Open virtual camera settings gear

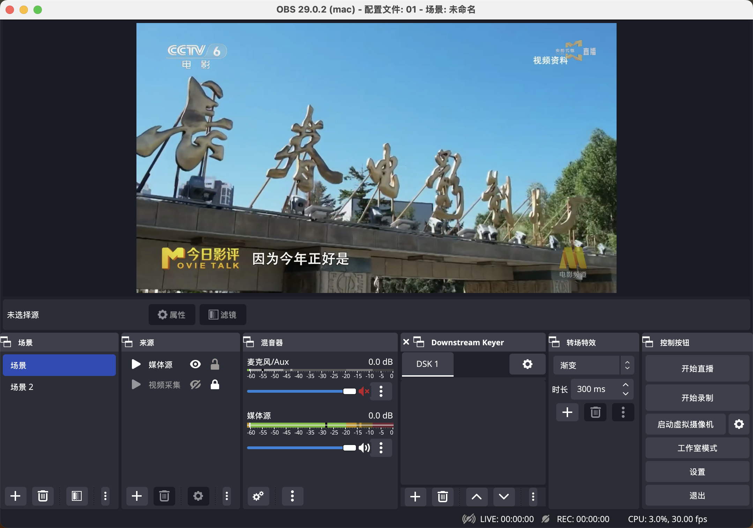pos(739,424)
